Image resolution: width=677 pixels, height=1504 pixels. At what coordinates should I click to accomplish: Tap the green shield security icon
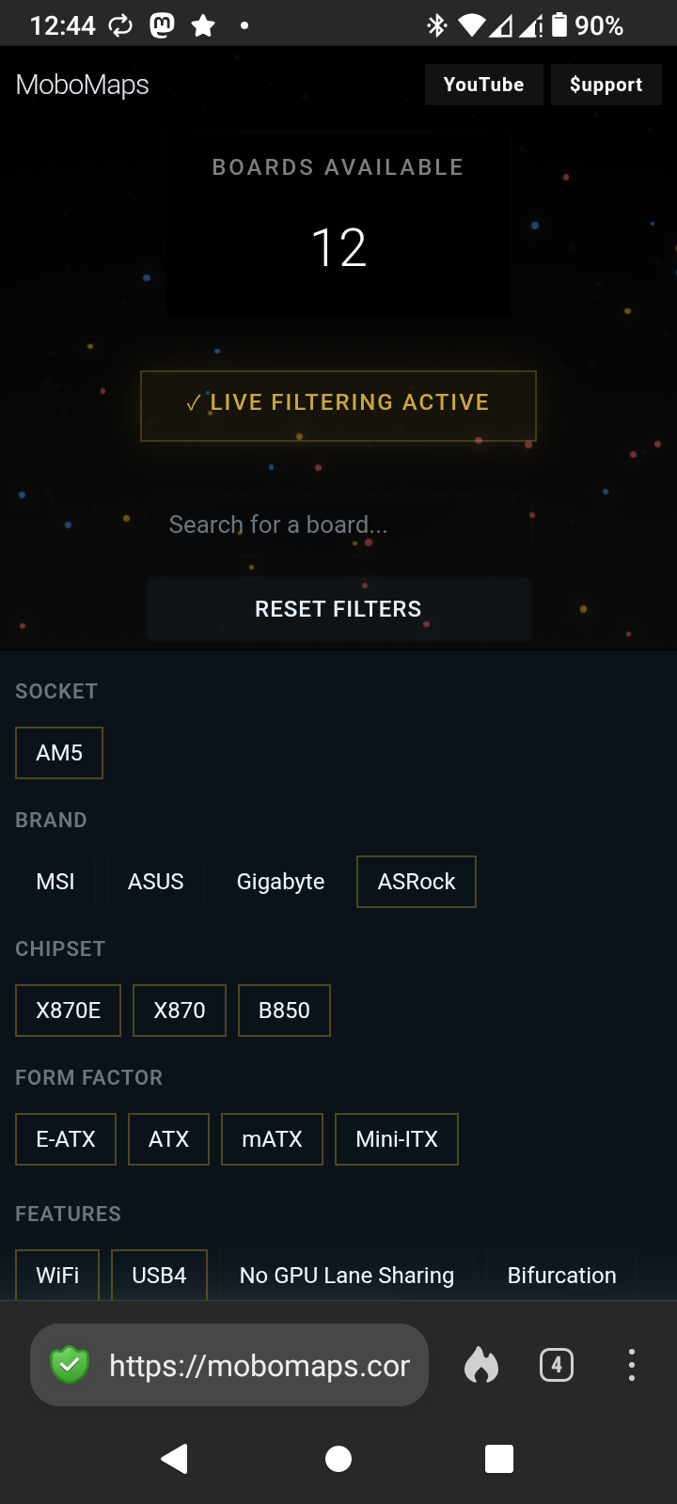point(70,1365)
